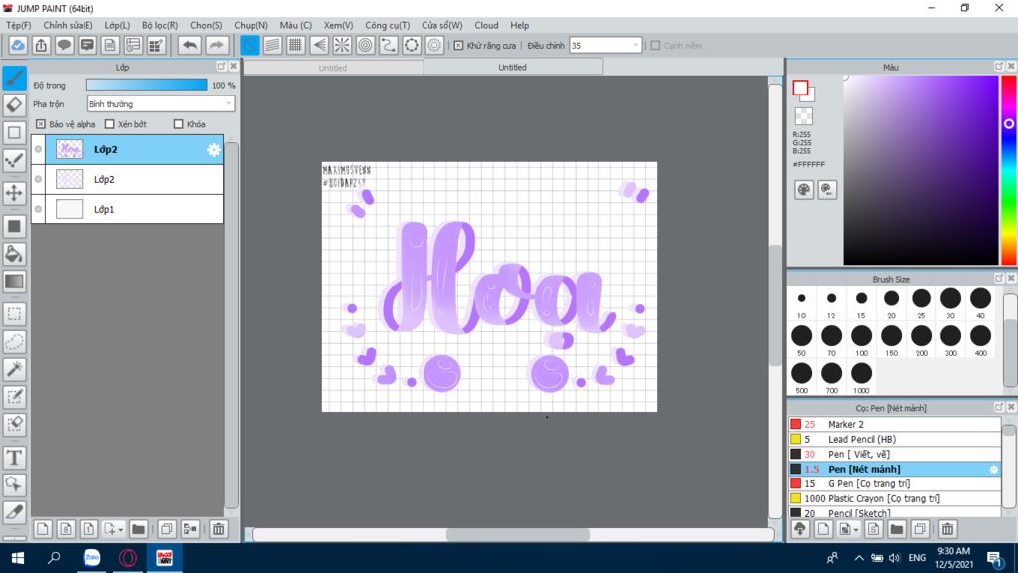The image size is (1018, 573).
Task: Enable the Khóa layer lock checkbox
Action: pos(179,124)
